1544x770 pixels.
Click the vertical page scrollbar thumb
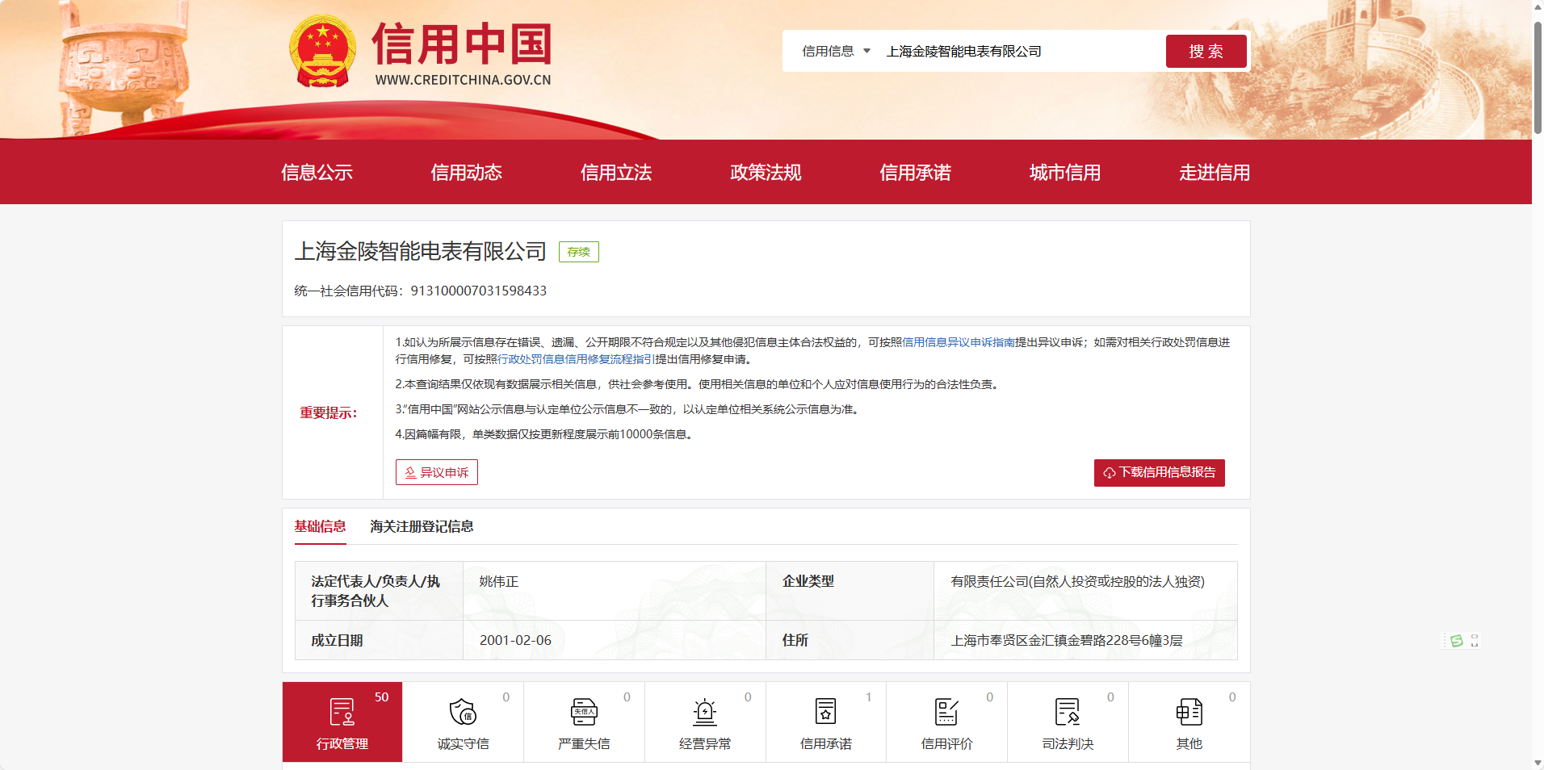1538,77
